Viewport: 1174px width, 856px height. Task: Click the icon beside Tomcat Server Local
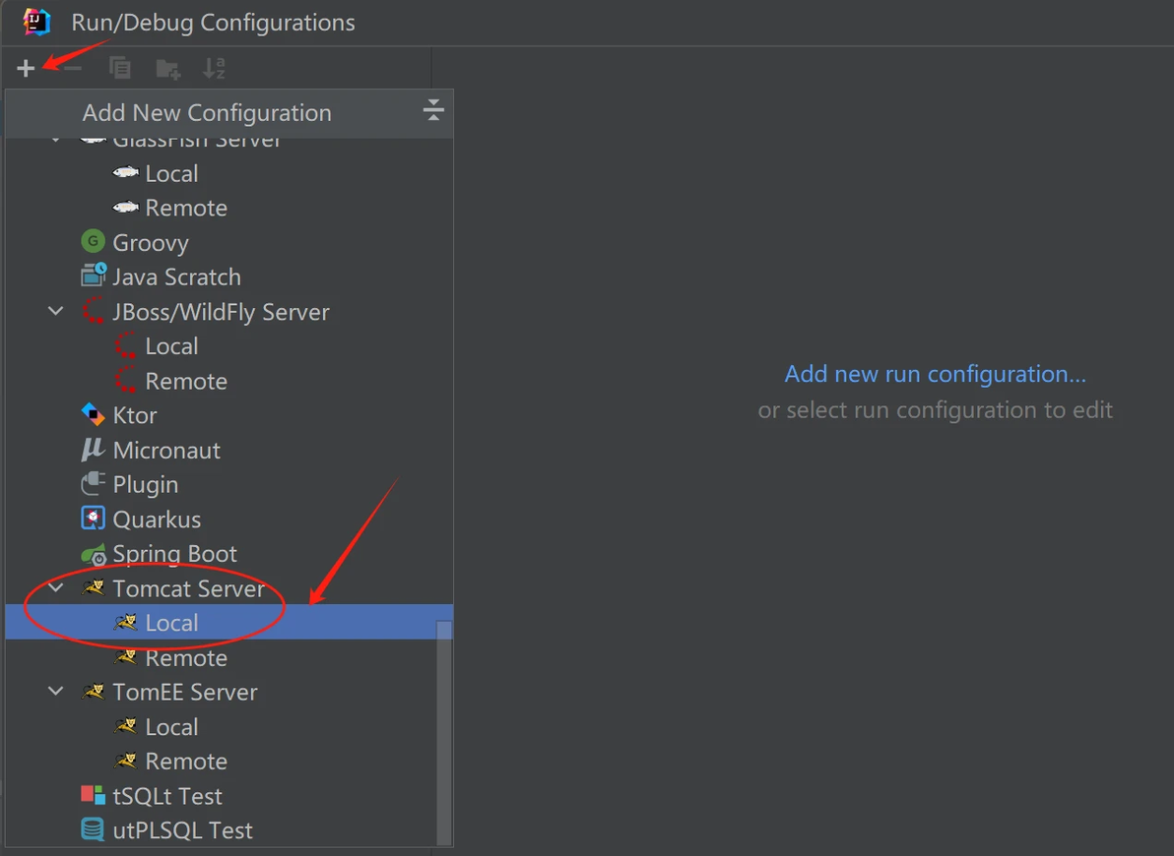coord(126,622)
